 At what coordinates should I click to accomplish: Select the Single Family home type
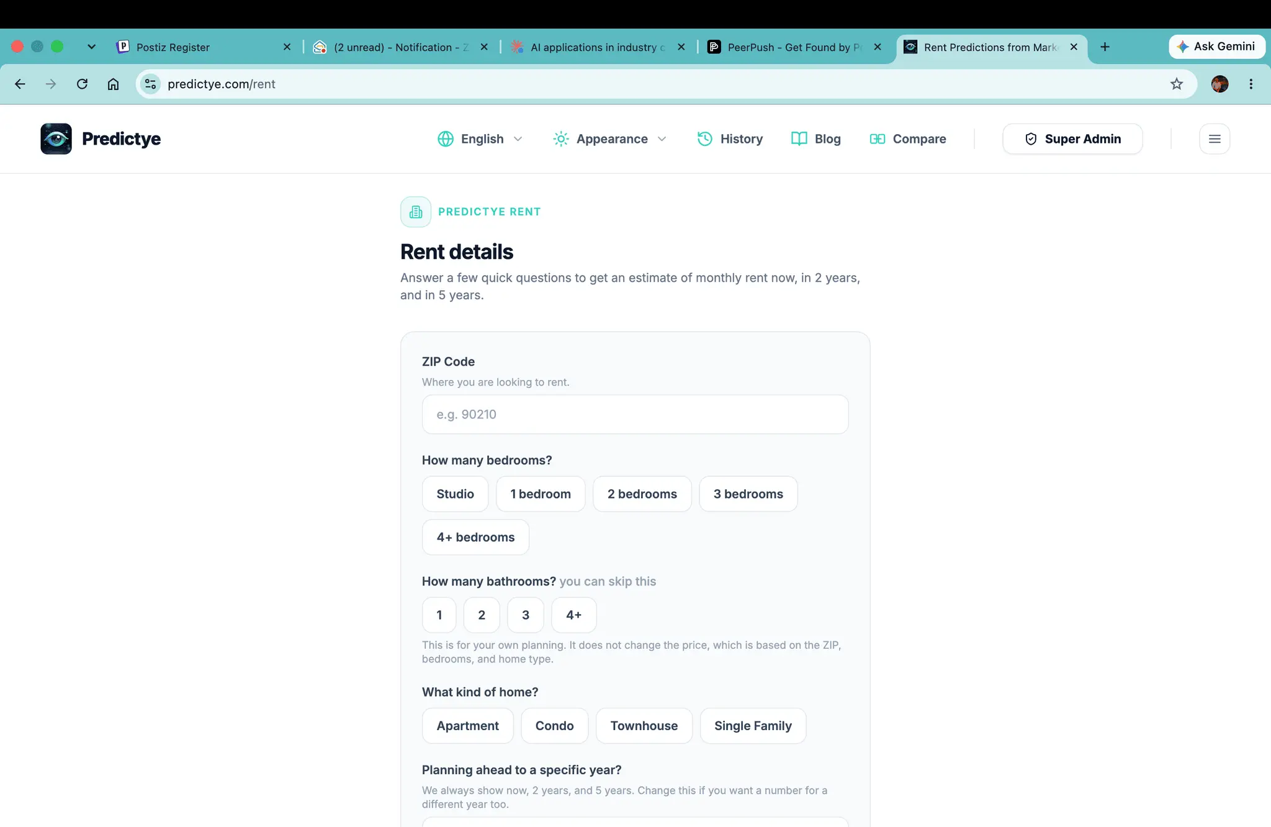click(x=753, y=726)
